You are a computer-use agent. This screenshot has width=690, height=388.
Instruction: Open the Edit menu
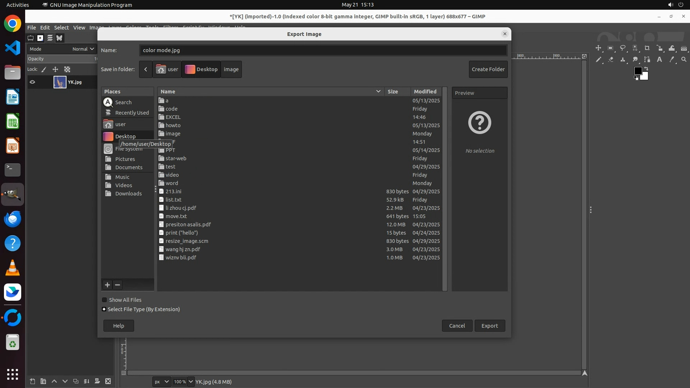point(45,27)
